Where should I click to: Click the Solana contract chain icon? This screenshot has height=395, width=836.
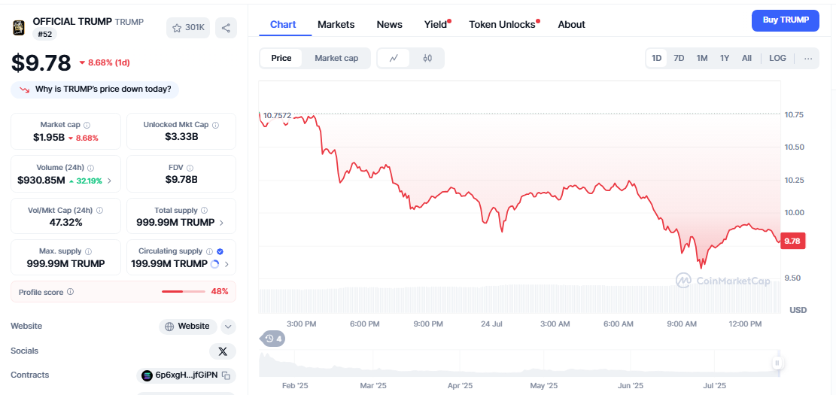coord(147,375)
